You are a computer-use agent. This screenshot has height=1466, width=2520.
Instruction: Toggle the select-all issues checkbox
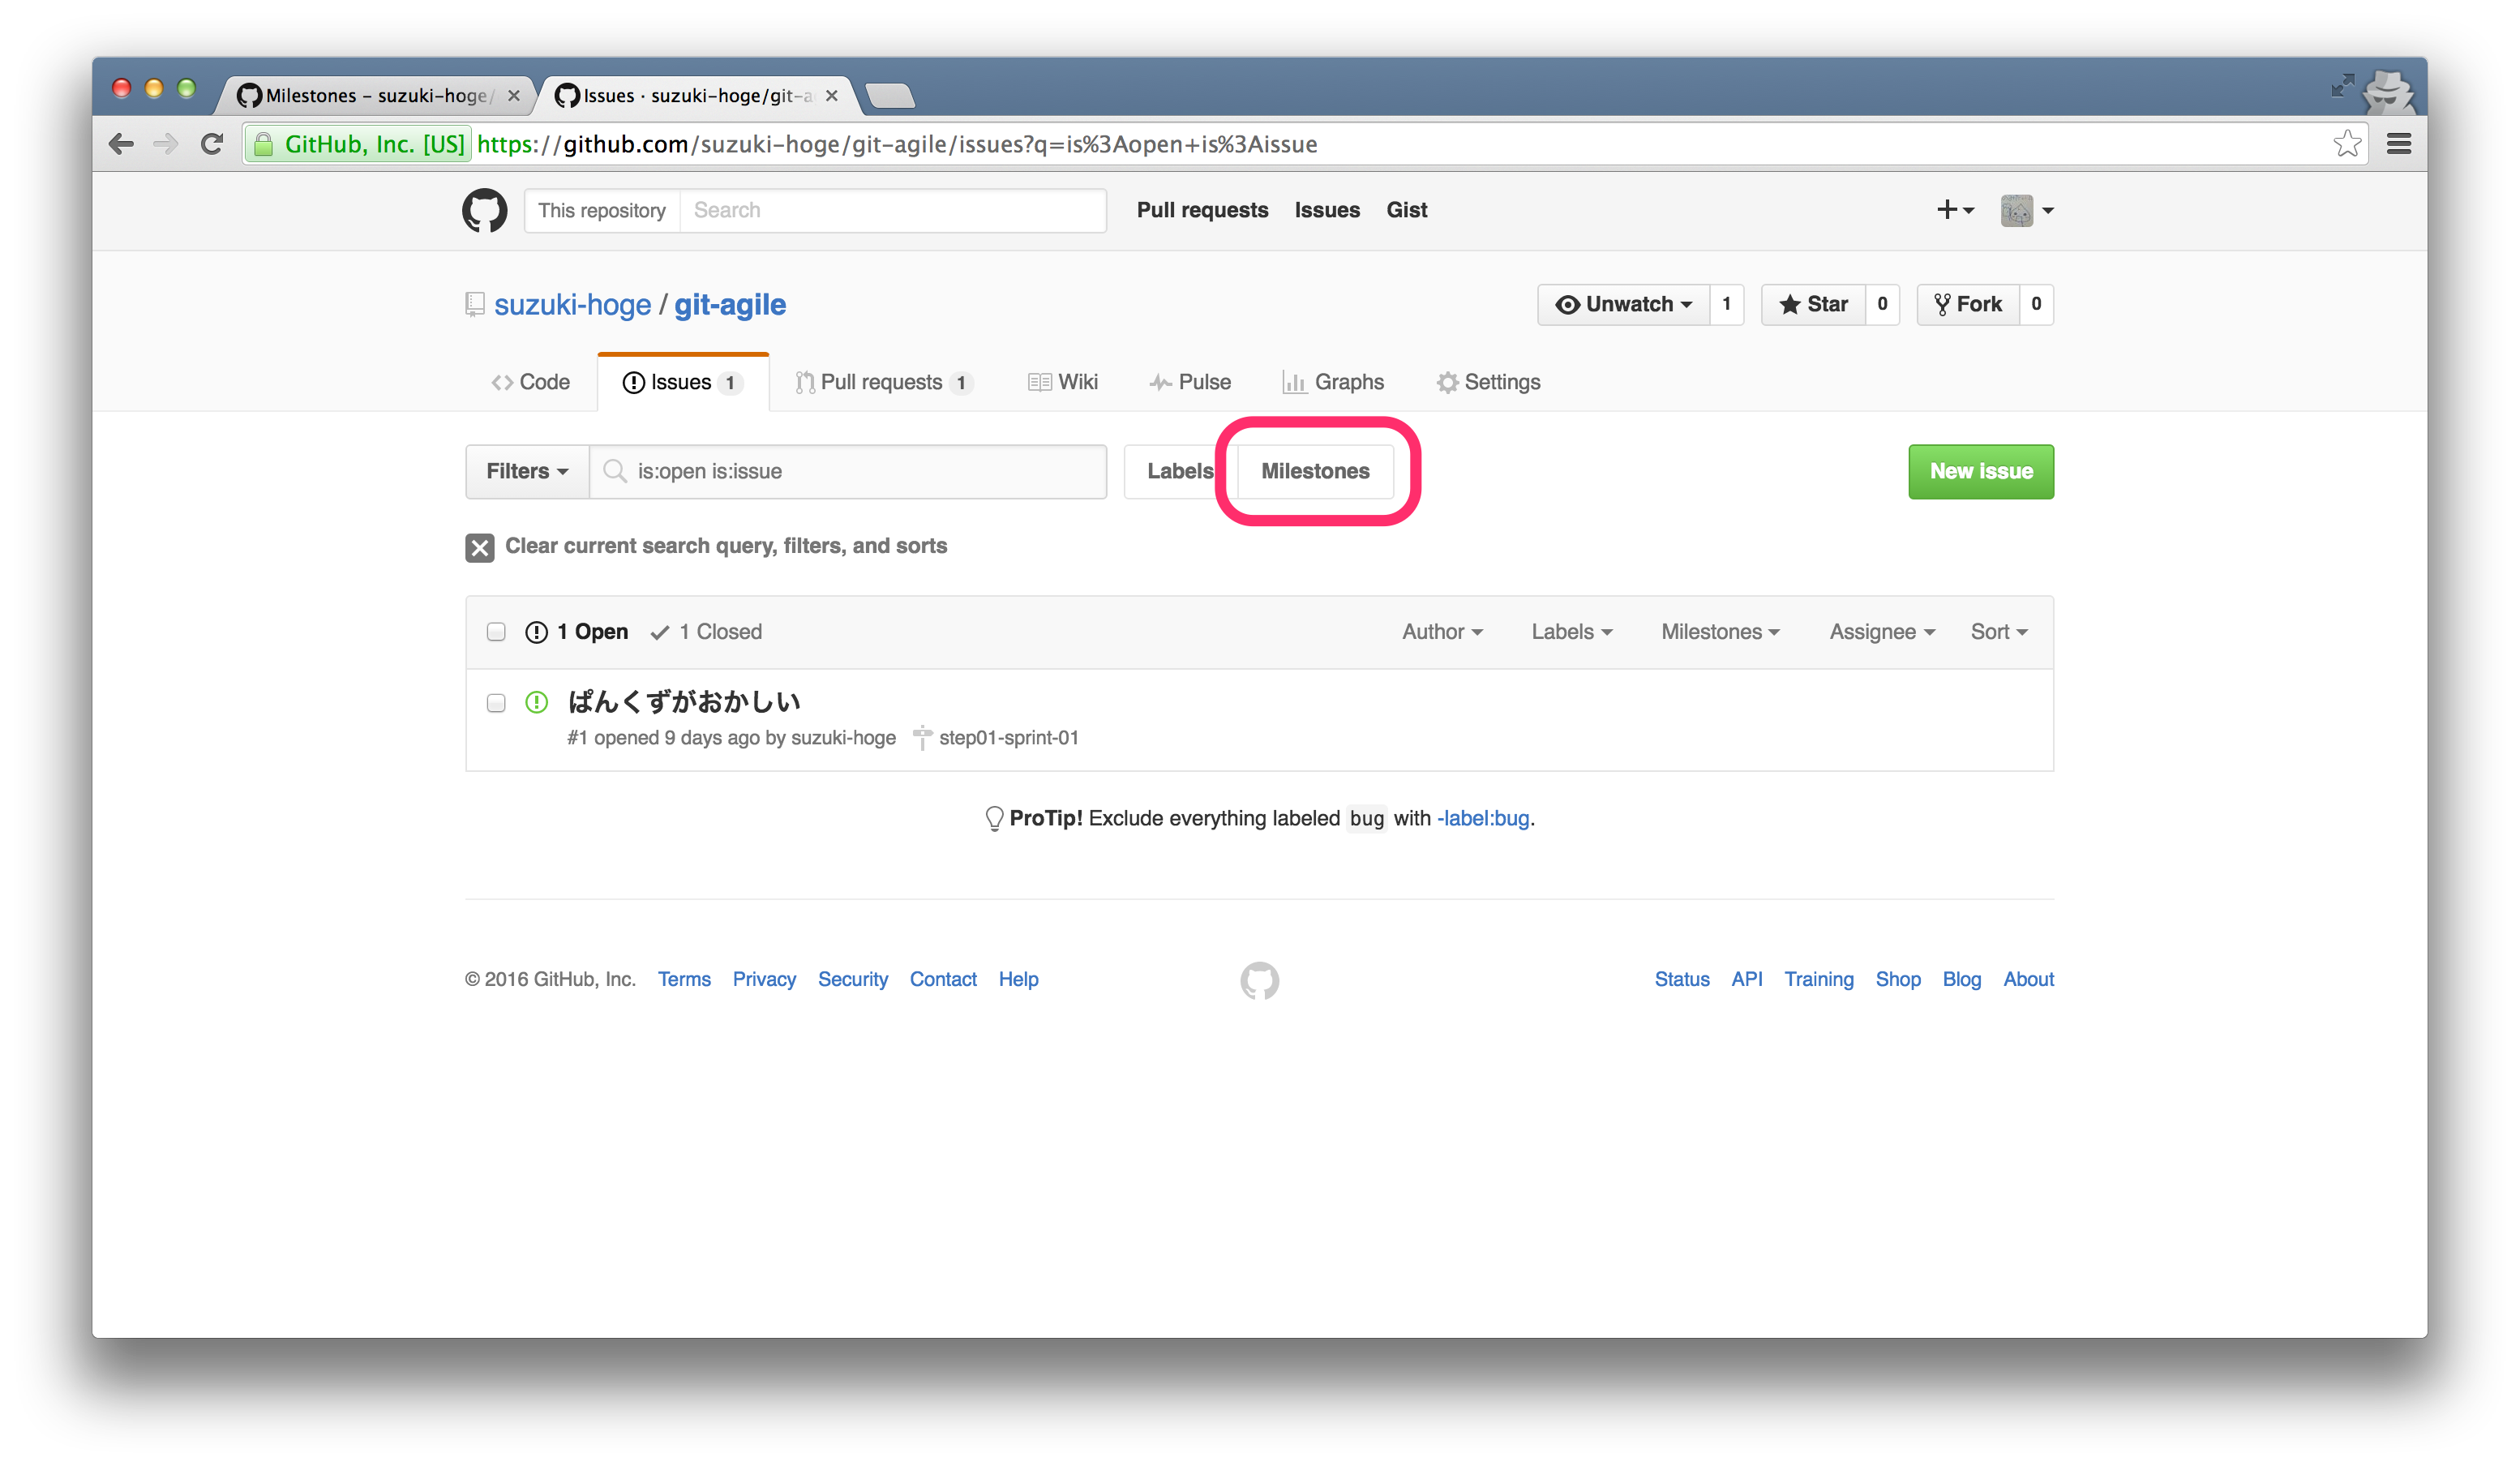click(496, 632)
